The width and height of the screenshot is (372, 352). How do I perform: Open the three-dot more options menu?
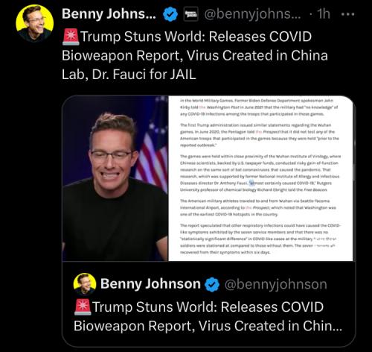click(347, 14)
